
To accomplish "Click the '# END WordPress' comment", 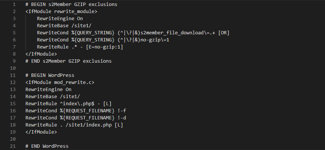I will pyautogui.click(x=47, y=146).
